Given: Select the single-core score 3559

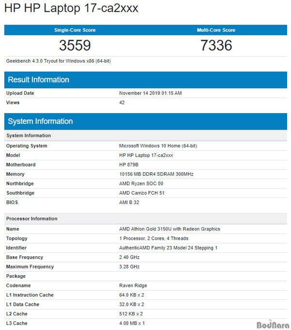Looking at the screenshot, I should pyautogui.click(x=75, y=45).
